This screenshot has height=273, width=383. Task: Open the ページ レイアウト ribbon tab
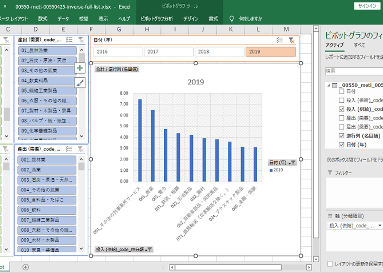click(14, 19)
